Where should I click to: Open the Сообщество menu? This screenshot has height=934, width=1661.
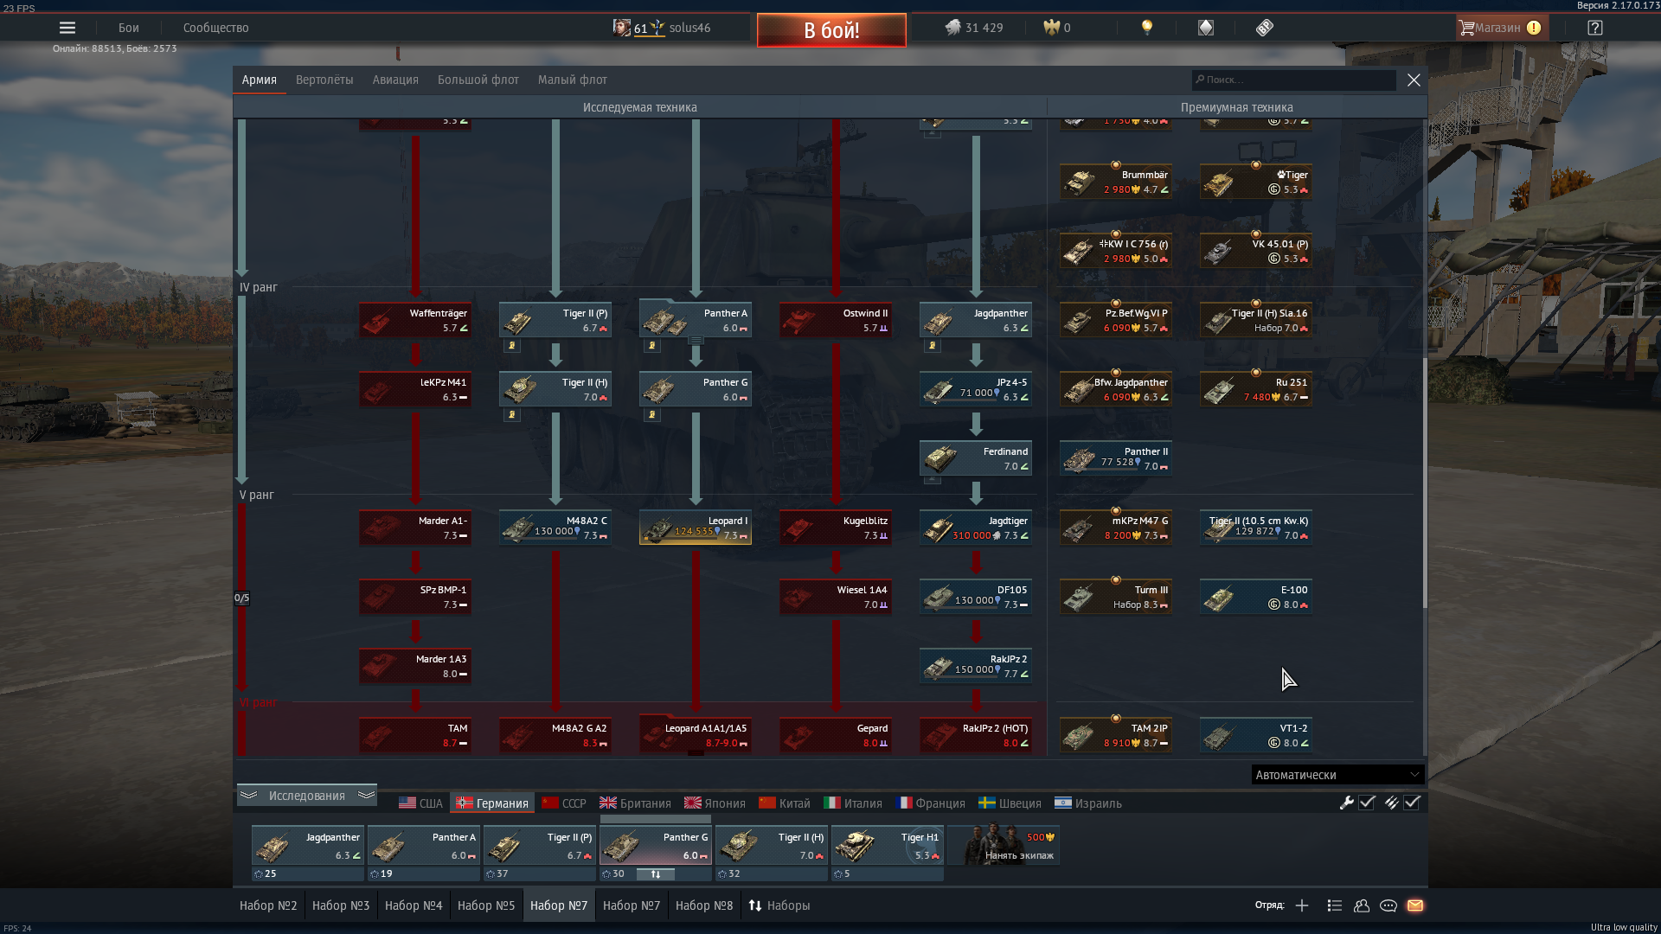click(x=216, y=28)
